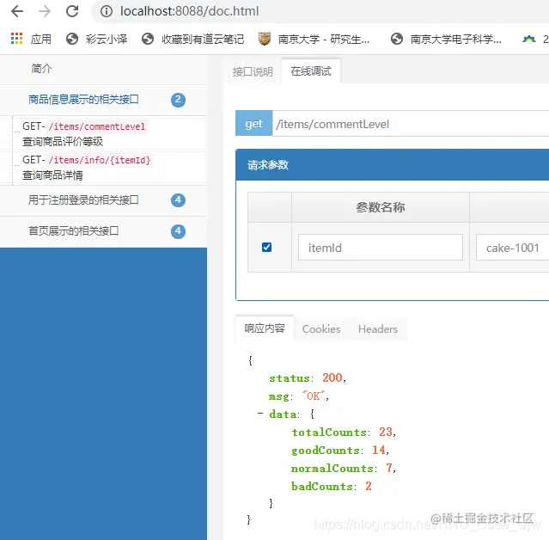
Task: Click the blue get method button
Action: tap(253, 123)
